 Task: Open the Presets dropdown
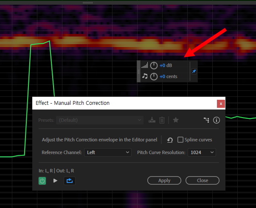100,120
